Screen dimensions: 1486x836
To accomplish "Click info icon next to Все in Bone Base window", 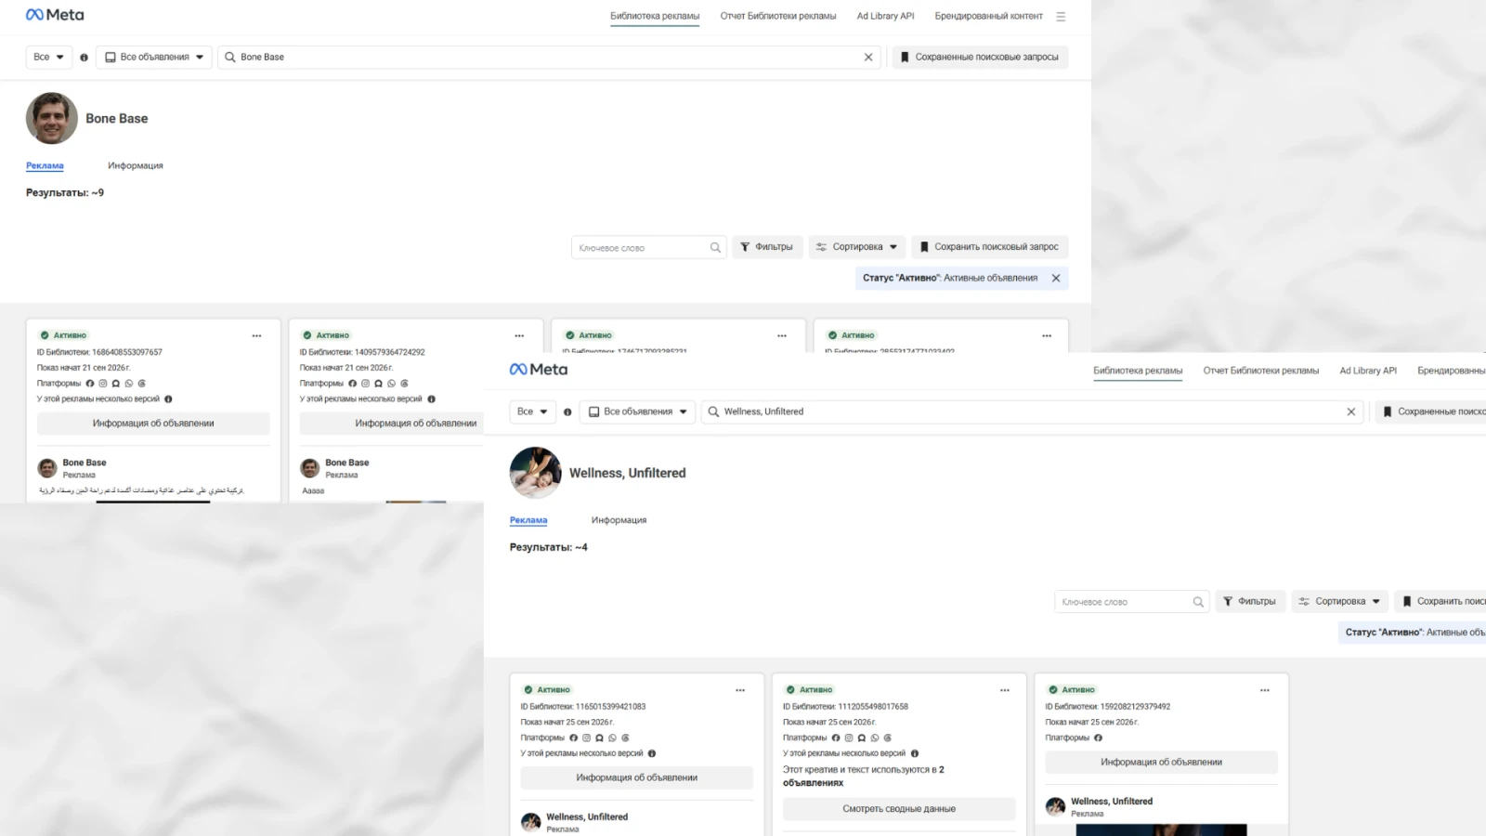I will coord(84,58).
